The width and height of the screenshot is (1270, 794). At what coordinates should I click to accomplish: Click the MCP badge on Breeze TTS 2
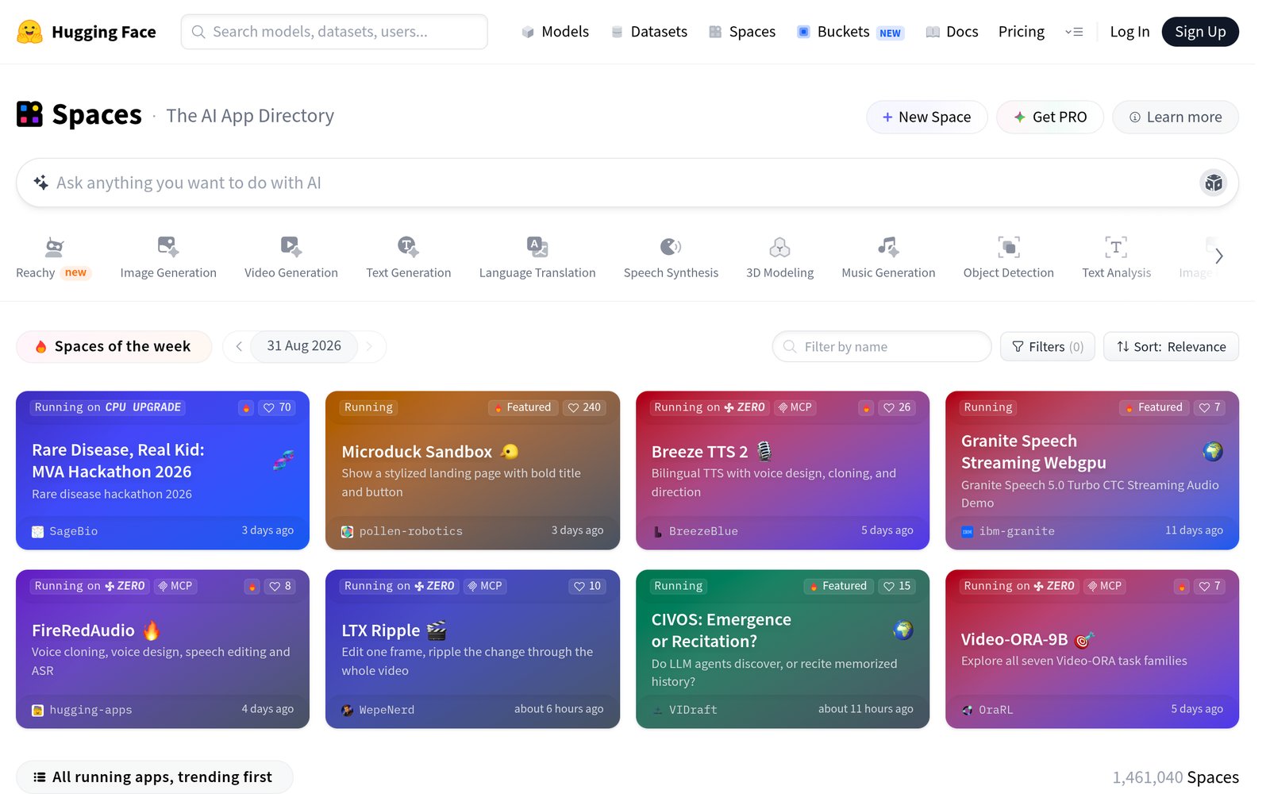(795, 407)
